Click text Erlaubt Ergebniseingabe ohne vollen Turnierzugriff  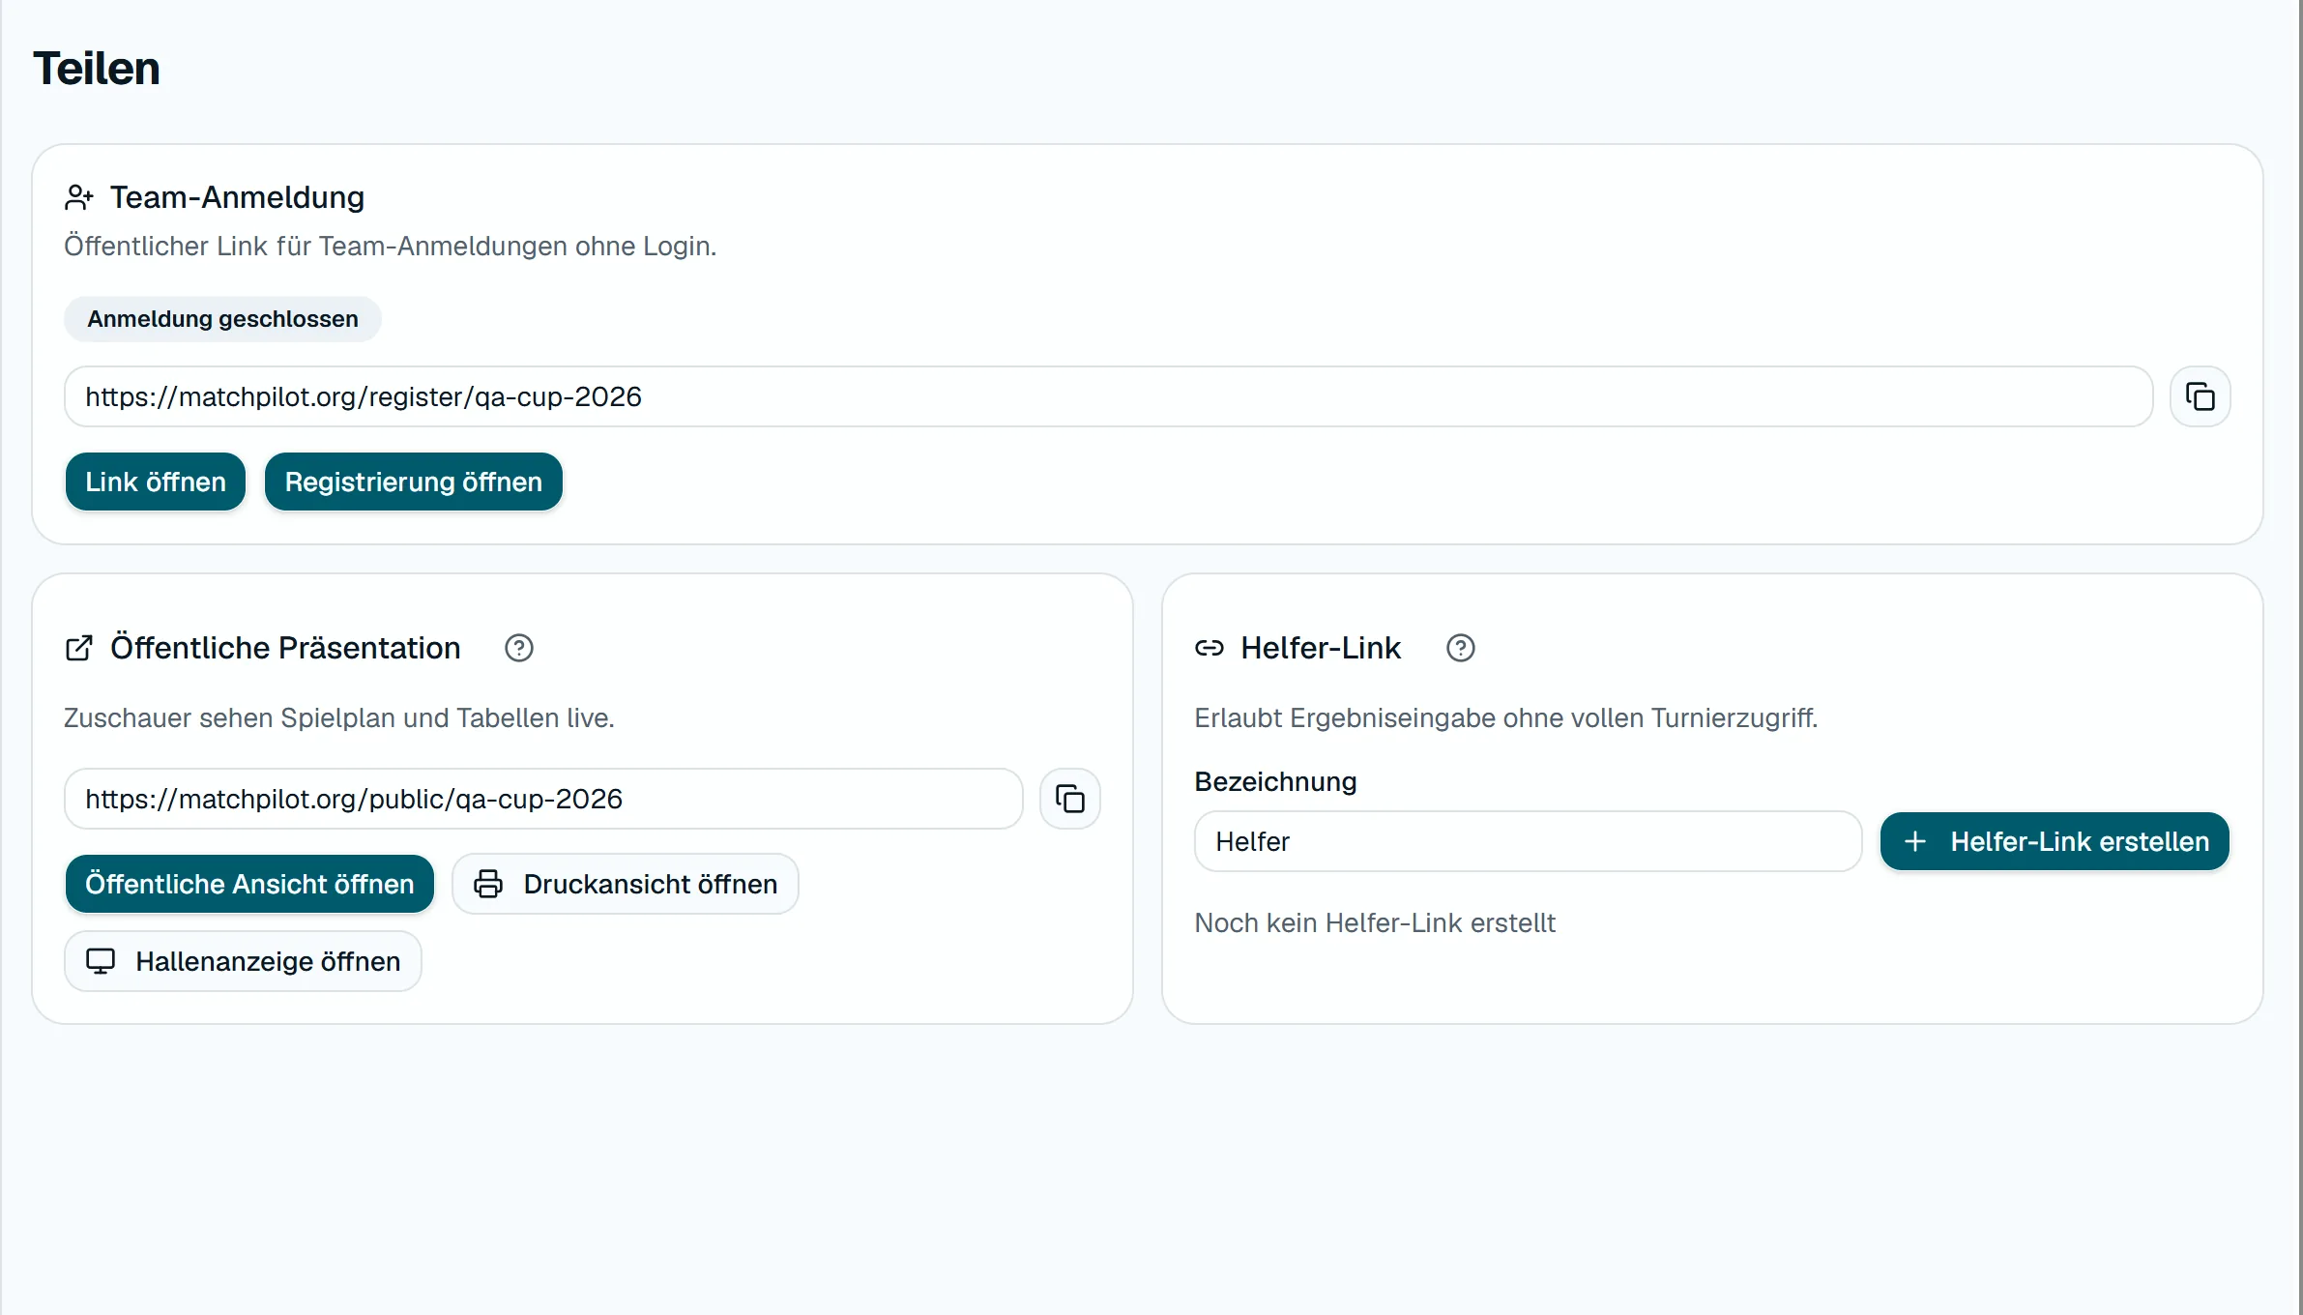(x=1506, y=717)
